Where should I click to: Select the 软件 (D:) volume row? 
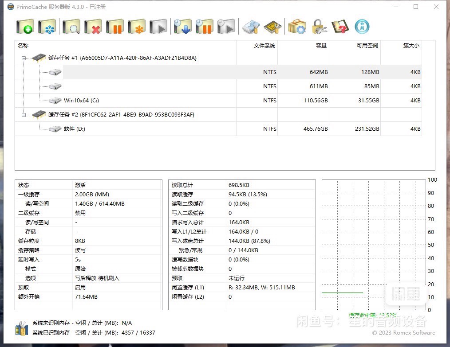tap(74, 129)
